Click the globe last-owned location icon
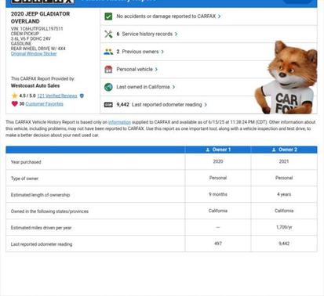 108,87
